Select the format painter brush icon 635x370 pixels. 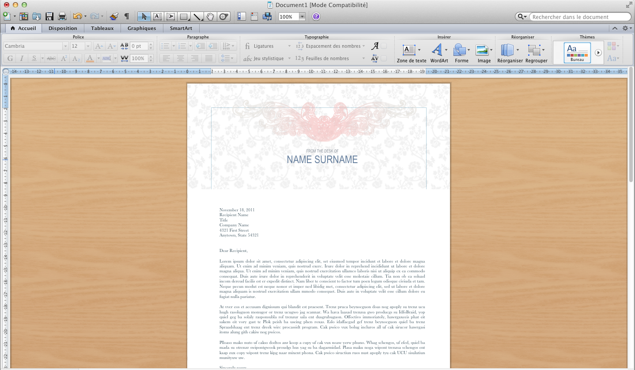[x=114, y=17]
